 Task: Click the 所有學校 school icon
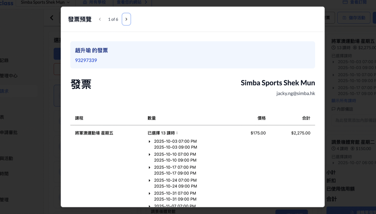[x=85, y=2]
